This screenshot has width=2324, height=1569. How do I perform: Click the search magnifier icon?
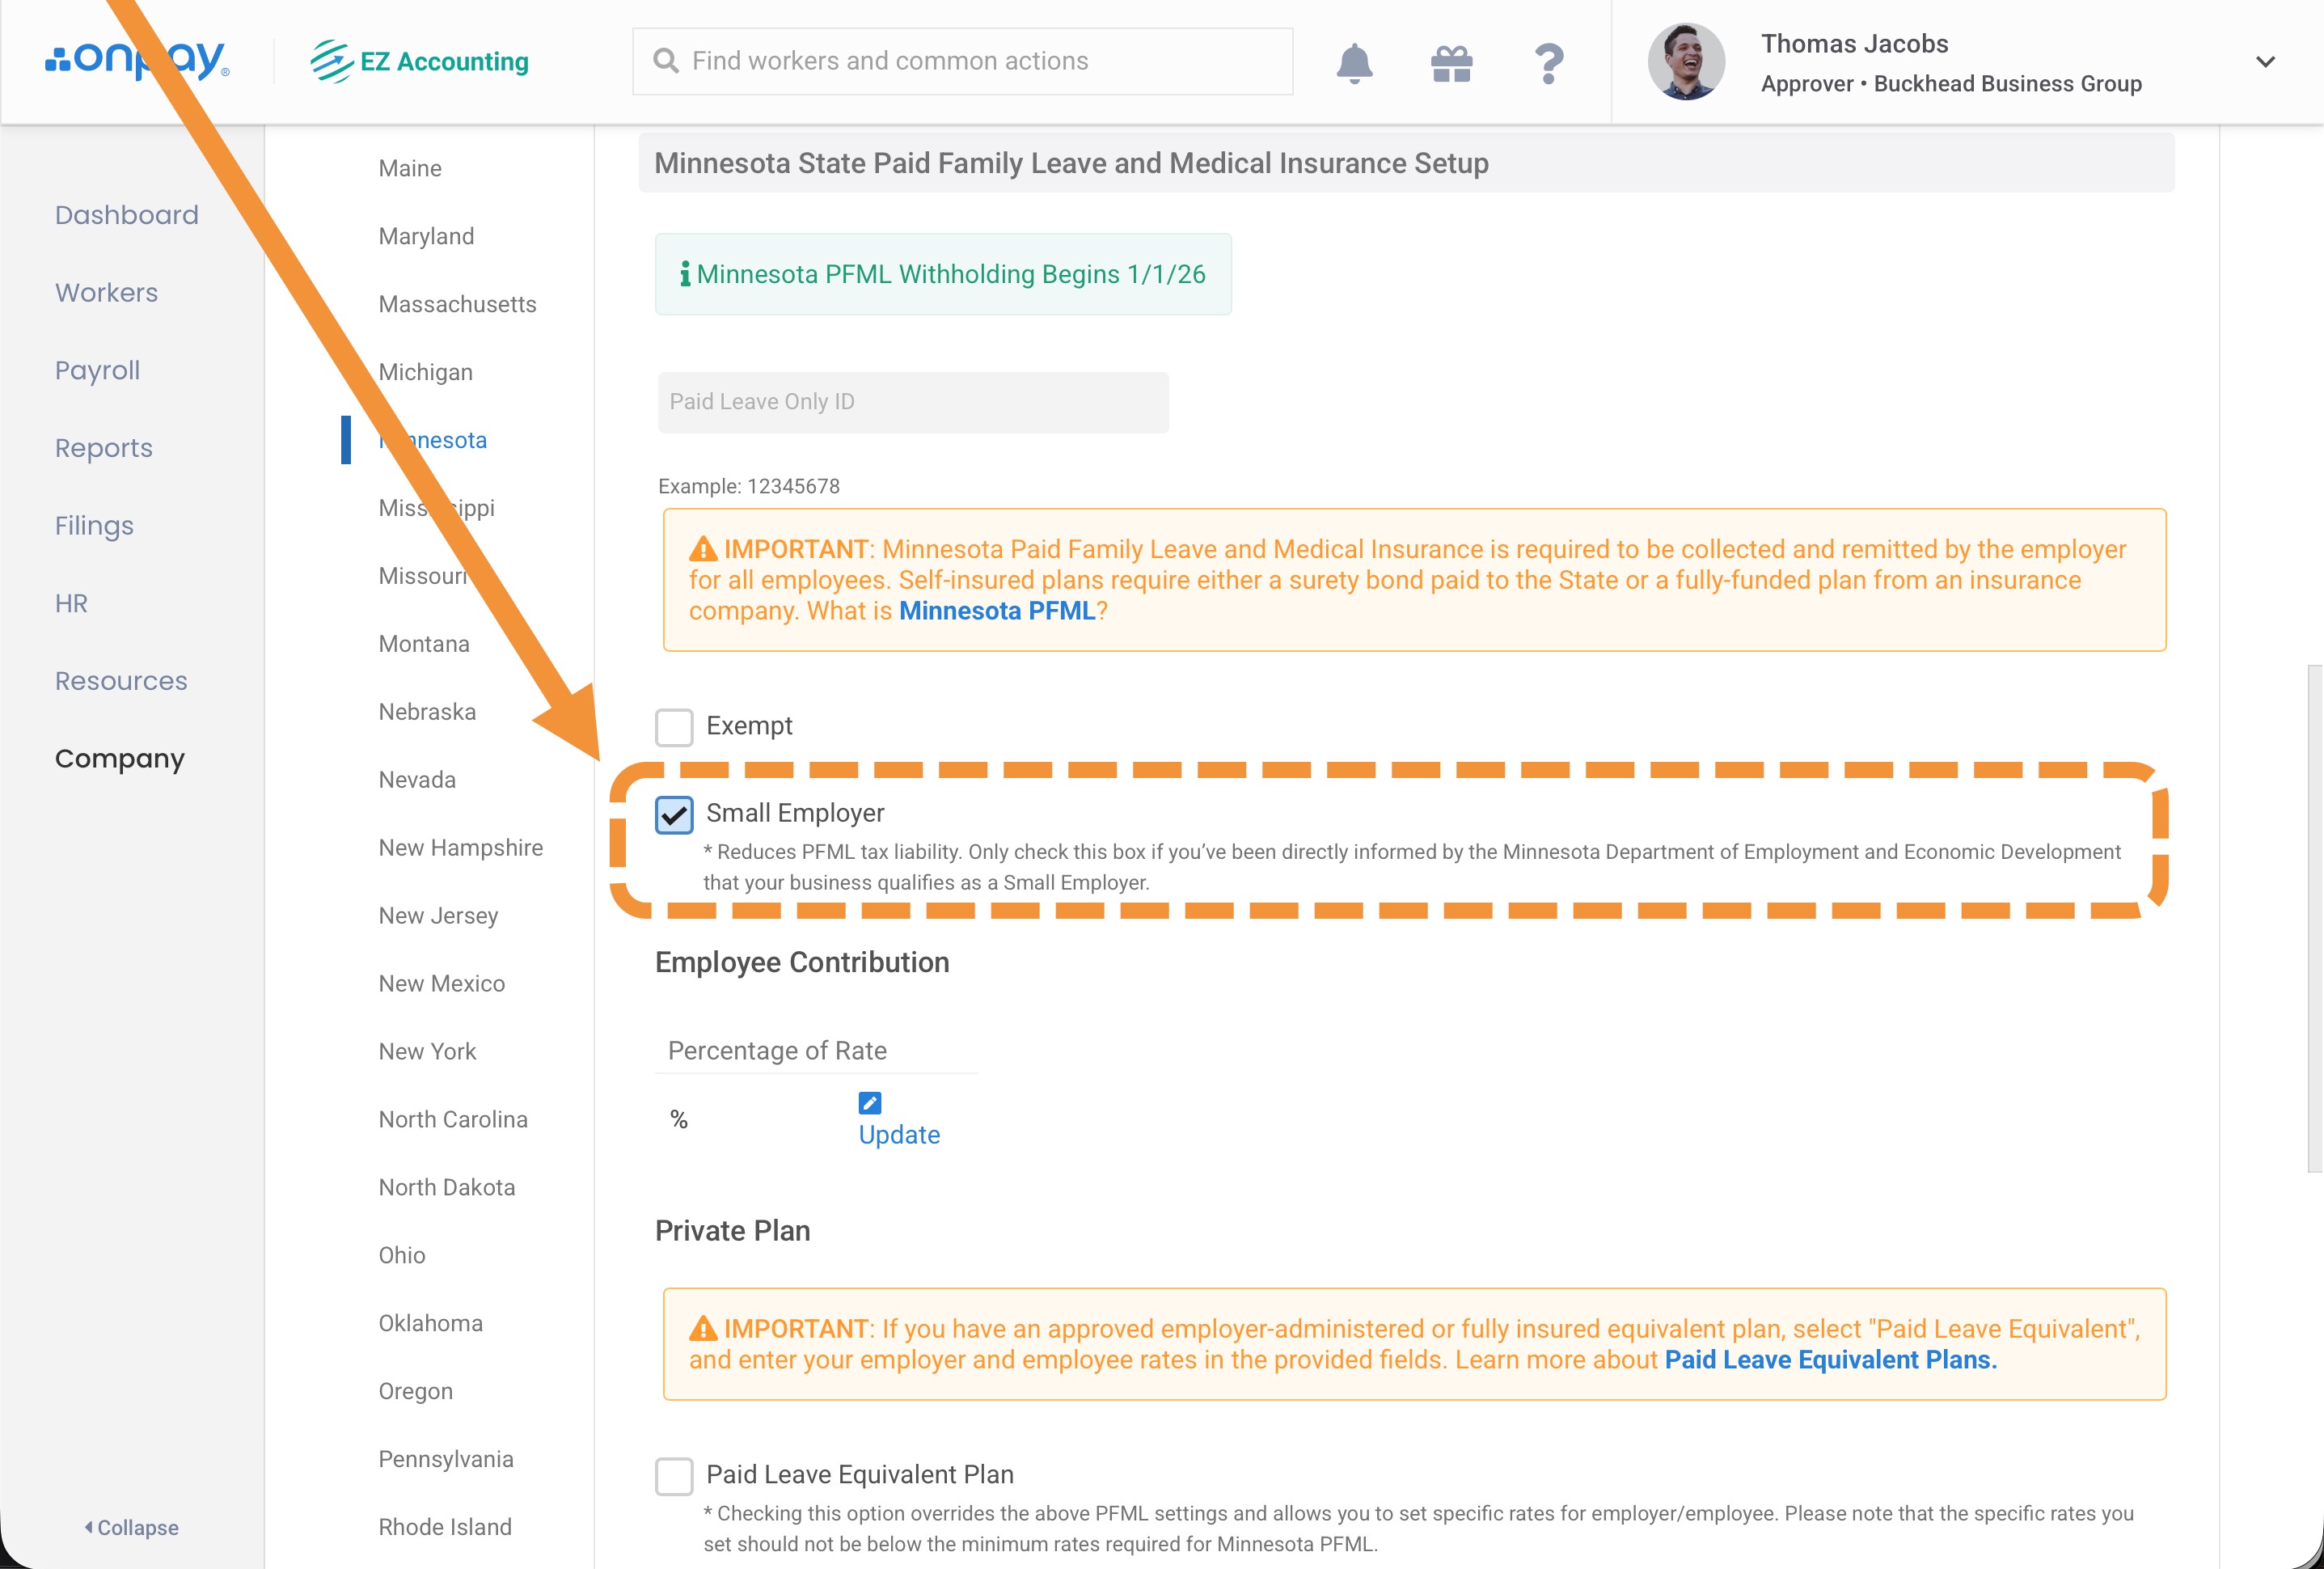[665, 61]
